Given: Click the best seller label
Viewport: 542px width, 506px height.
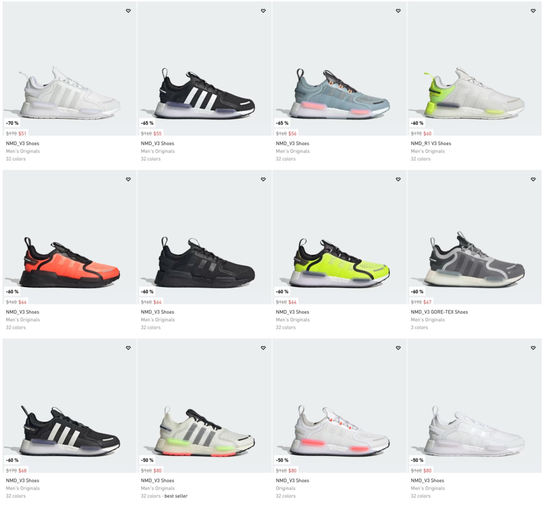Looking at the screenshot, I should pyautogui.click(x=176, y=496).
